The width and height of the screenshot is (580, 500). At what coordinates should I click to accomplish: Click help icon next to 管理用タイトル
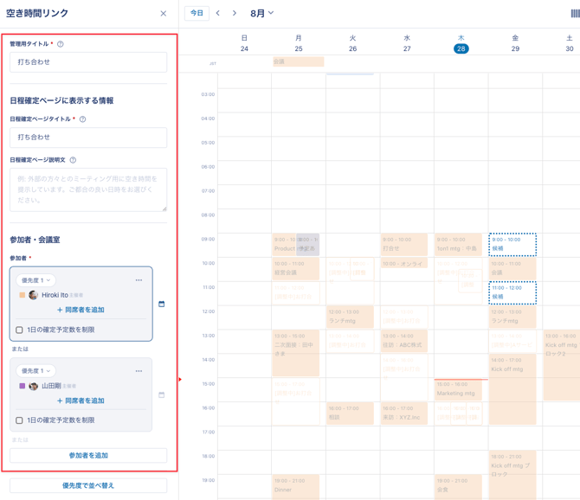click(61, 44)
